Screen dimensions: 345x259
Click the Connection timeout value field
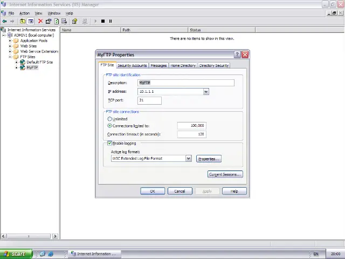pos(192,134)
